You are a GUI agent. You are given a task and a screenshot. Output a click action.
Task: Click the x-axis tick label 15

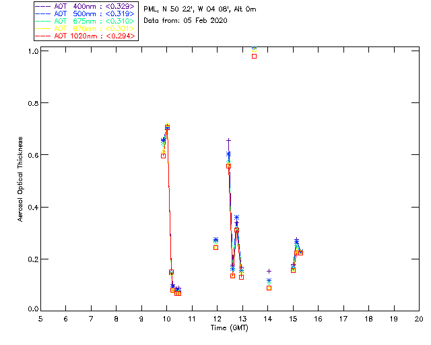(293, 319)
